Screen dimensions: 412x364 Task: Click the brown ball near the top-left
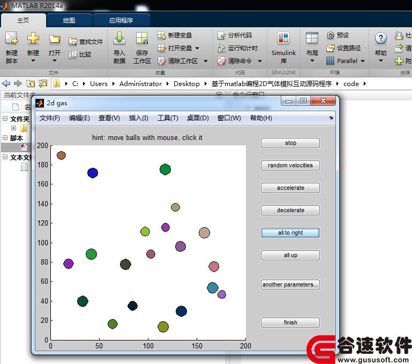61,156
